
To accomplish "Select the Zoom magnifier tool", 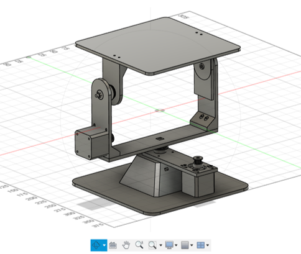I will coord(139,245).
